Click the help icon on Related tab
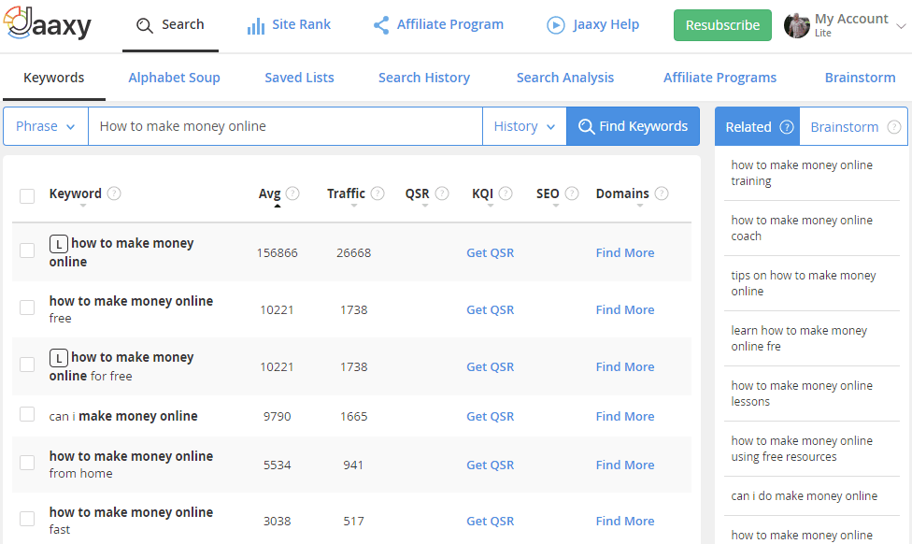This screenshot has height=544, width=912. [x=787, y=127]
